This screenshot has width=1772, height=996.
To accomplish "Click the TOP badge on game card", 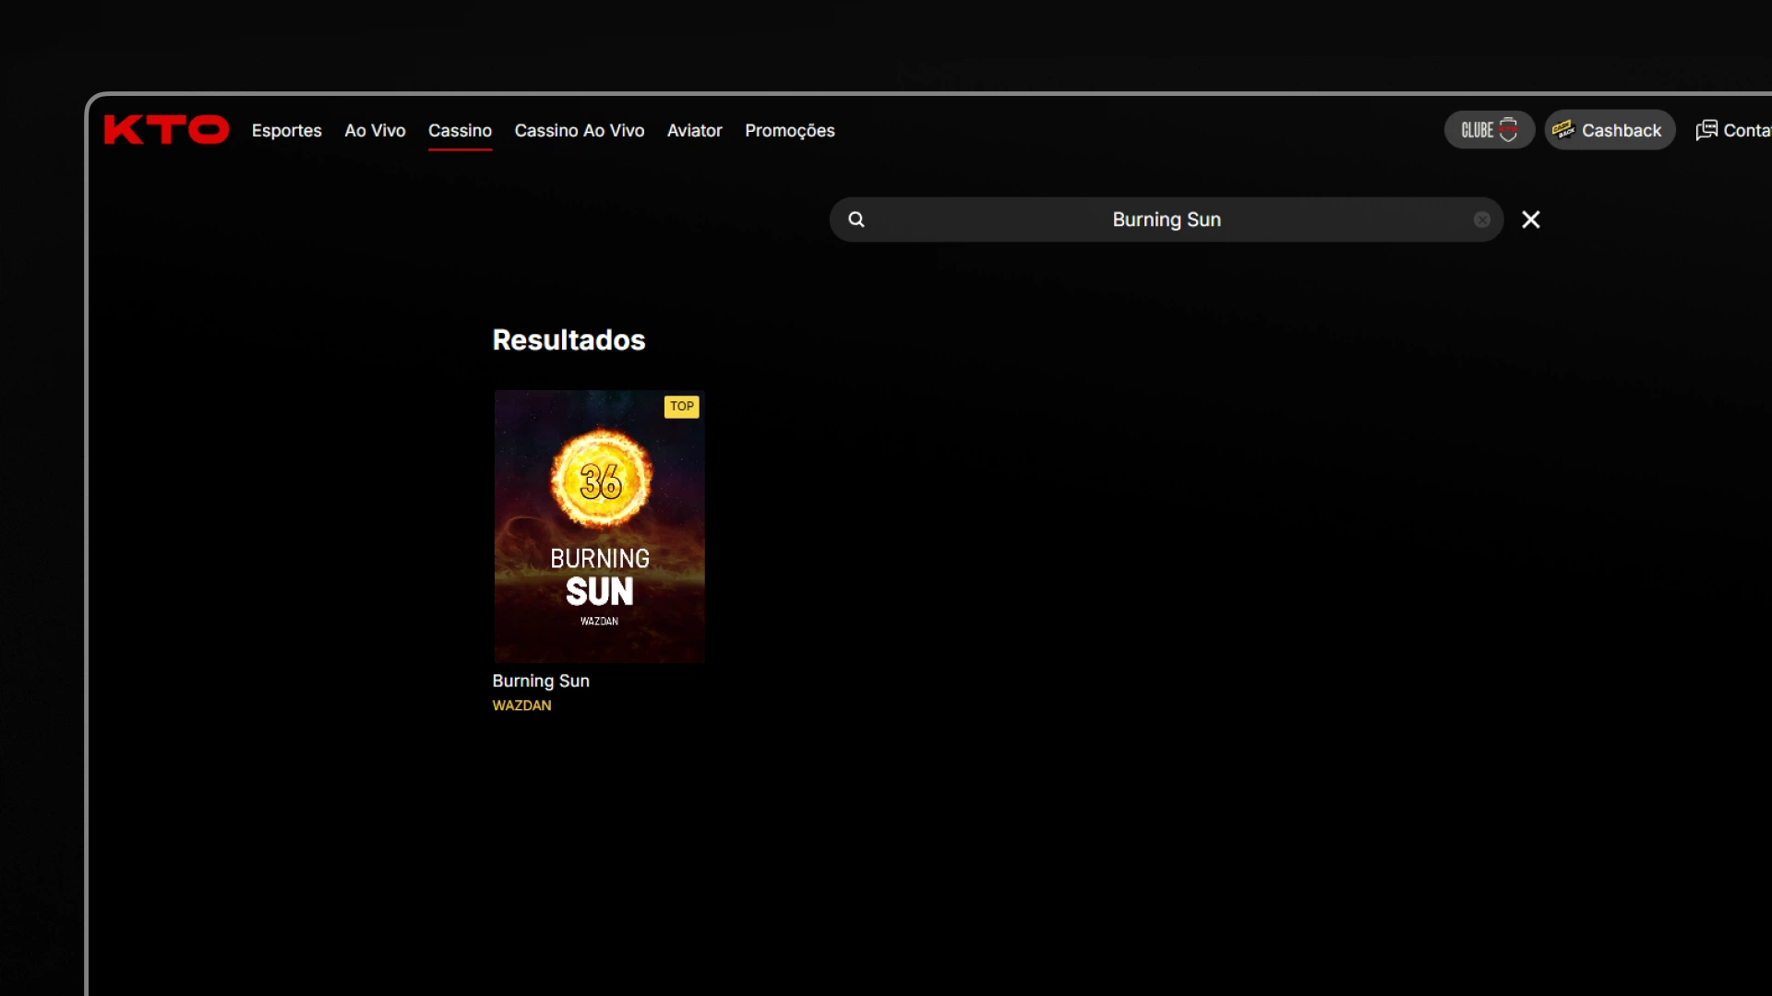I will pyautogui.click(x=681, y=407).
